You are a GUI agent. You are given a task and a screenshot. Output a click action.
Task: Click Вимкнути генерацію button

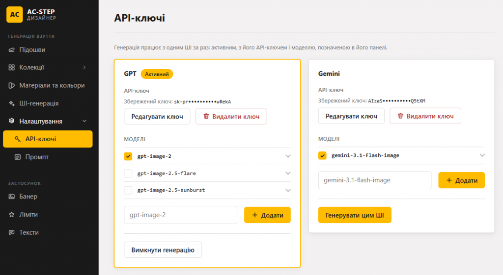tap(163, 250)
